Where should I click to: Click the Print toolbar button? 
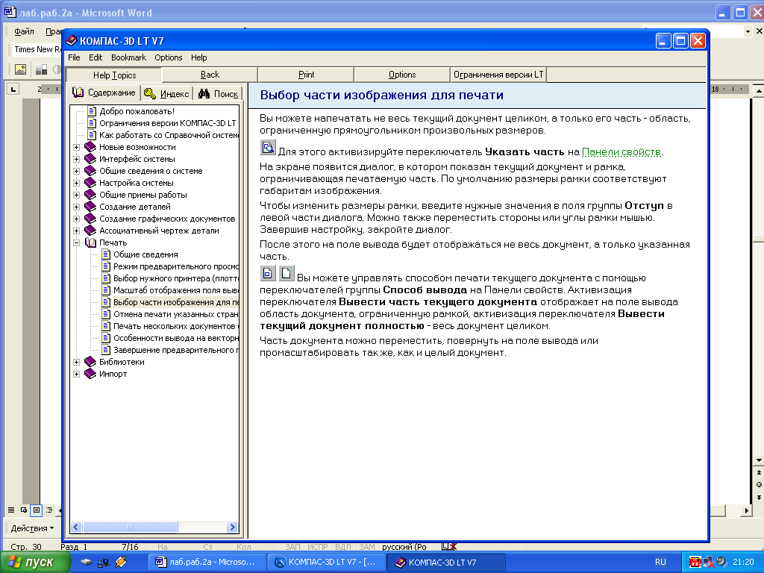click(x=306, y=75)
